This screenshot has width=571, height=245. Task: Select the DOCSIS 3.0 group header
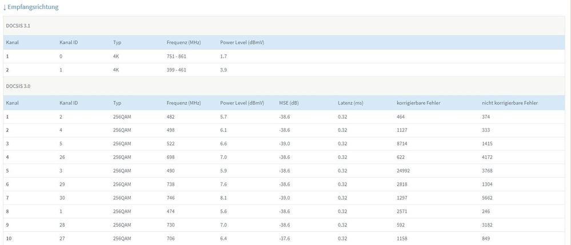click(x=284, y=86)
